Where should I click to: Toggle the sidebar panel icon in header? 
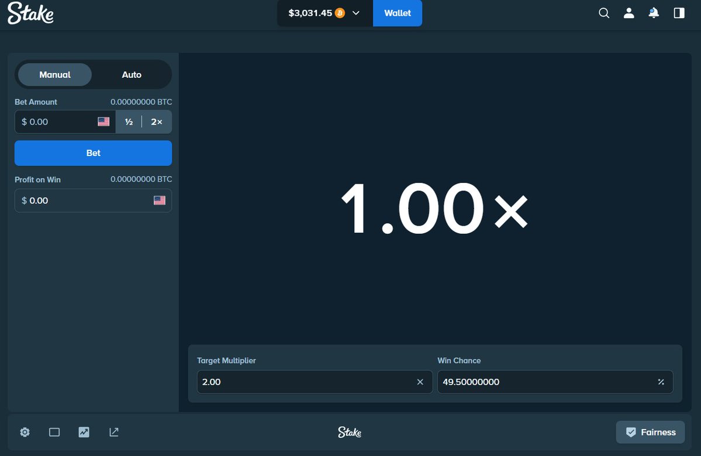point(679,13)
